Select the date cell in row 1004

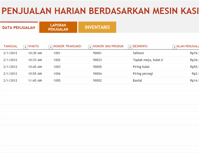tap(10, 74)
